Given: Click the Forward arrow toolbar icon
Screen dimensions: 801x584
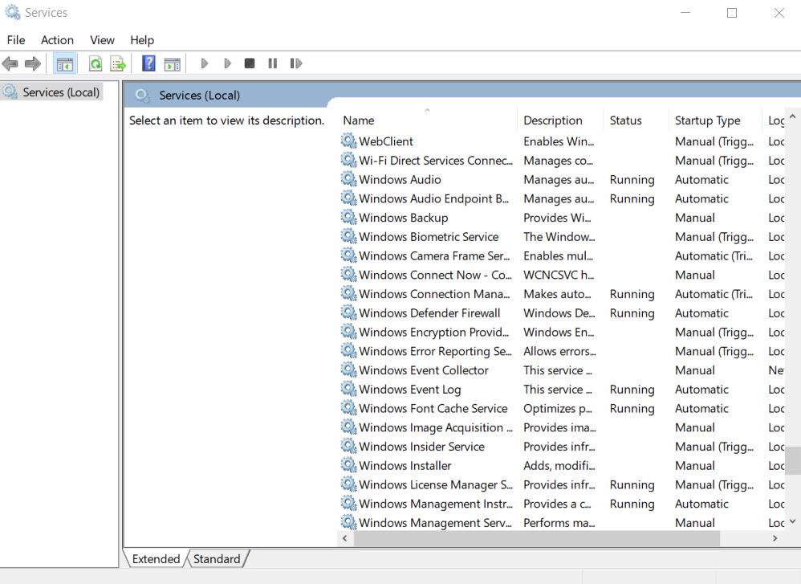Looking at the screenshot, I should [x=33, y=64].
